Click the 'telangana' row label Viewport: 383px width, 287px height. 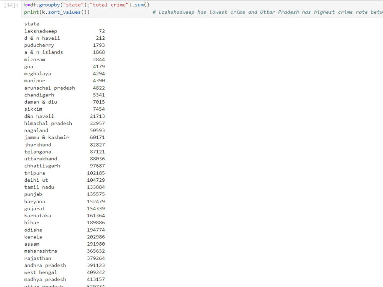point(38,152)
